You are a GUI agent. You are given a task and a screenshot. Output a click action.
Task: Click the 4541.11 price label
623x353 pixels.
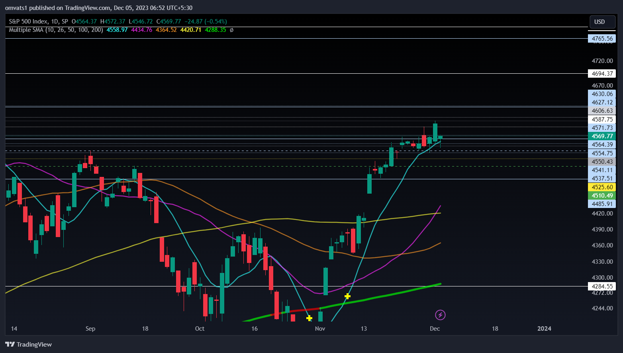pos(602,170)
